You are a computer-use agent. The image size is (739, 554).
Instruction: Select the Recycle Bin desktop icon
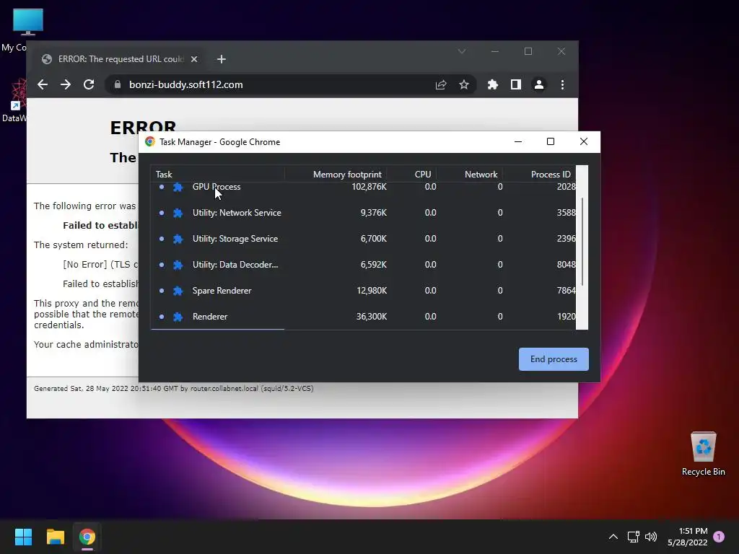tap(703, 454)
